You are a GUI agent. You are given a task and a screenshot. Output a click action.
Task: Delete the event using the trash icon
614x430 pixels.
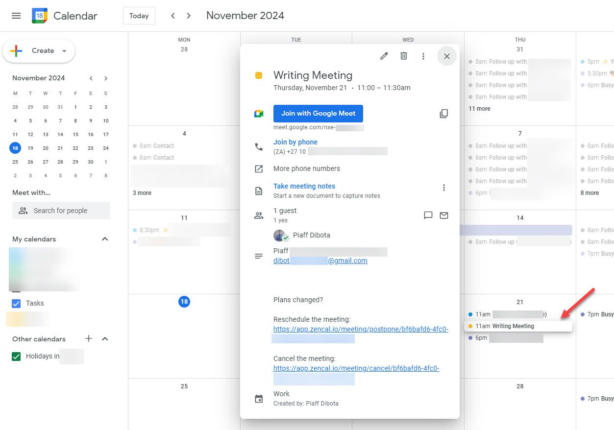pos(403,56)
